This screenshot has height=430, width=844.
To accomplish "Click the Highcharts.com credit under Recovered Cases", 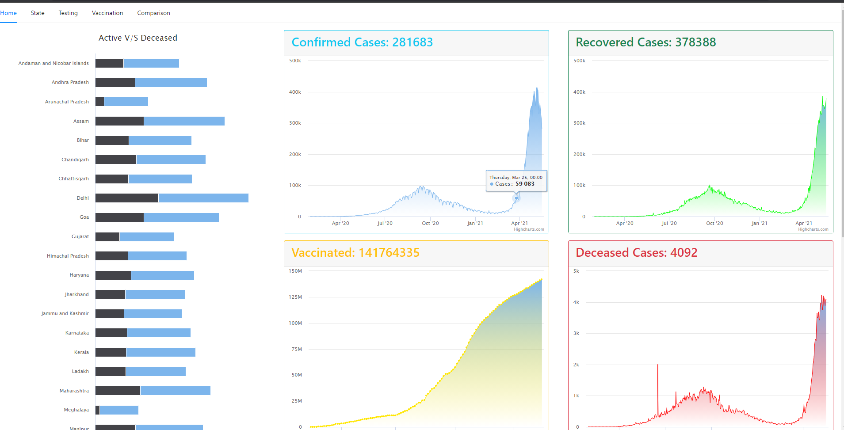I will (813, 229).
